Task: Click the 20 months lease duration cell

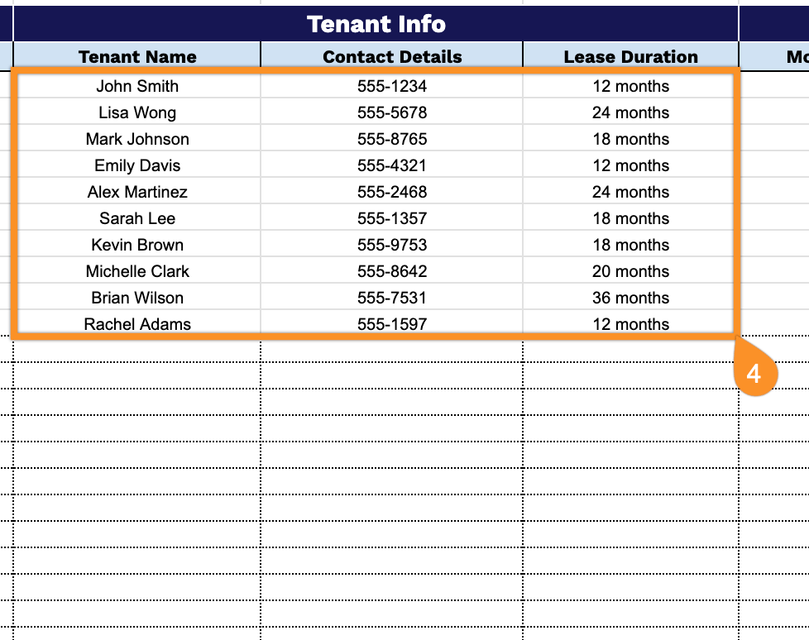Action: pyautogui.click(x=630, y=271)
